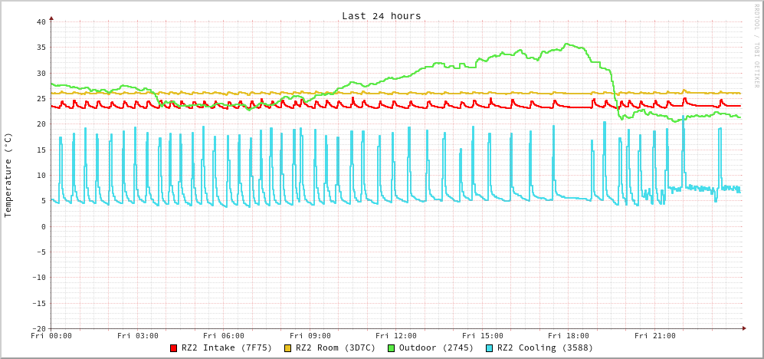The image size is (764, 359).
Task: Click the 40 value on temperature axis
Action: 41,22
